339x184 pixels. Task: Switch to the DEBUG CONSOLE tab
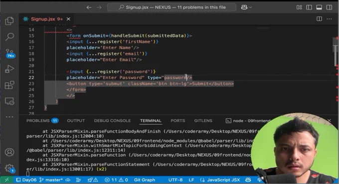[x=112, y=120]
